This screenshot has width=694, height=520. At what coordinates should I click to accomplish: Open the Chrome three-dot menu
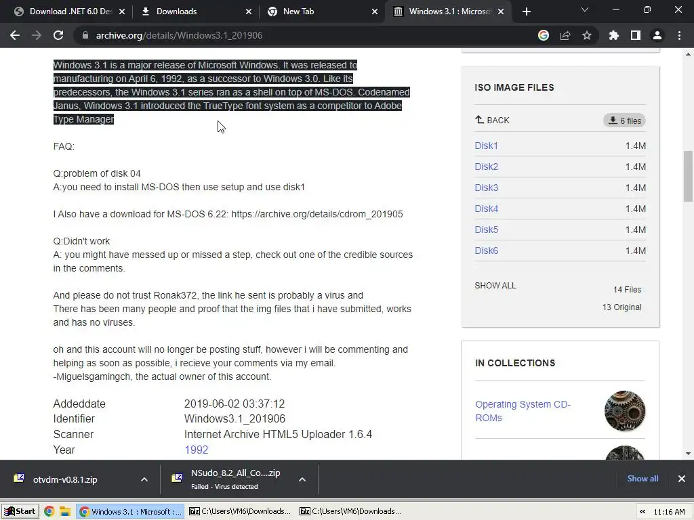[679, 35]
